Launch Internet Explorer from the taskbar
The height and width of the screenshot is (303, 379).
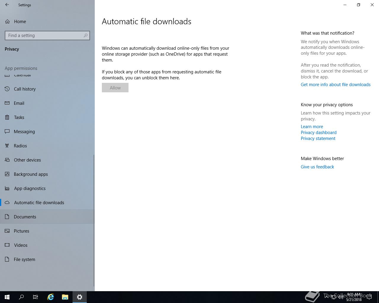coord(51,297)
